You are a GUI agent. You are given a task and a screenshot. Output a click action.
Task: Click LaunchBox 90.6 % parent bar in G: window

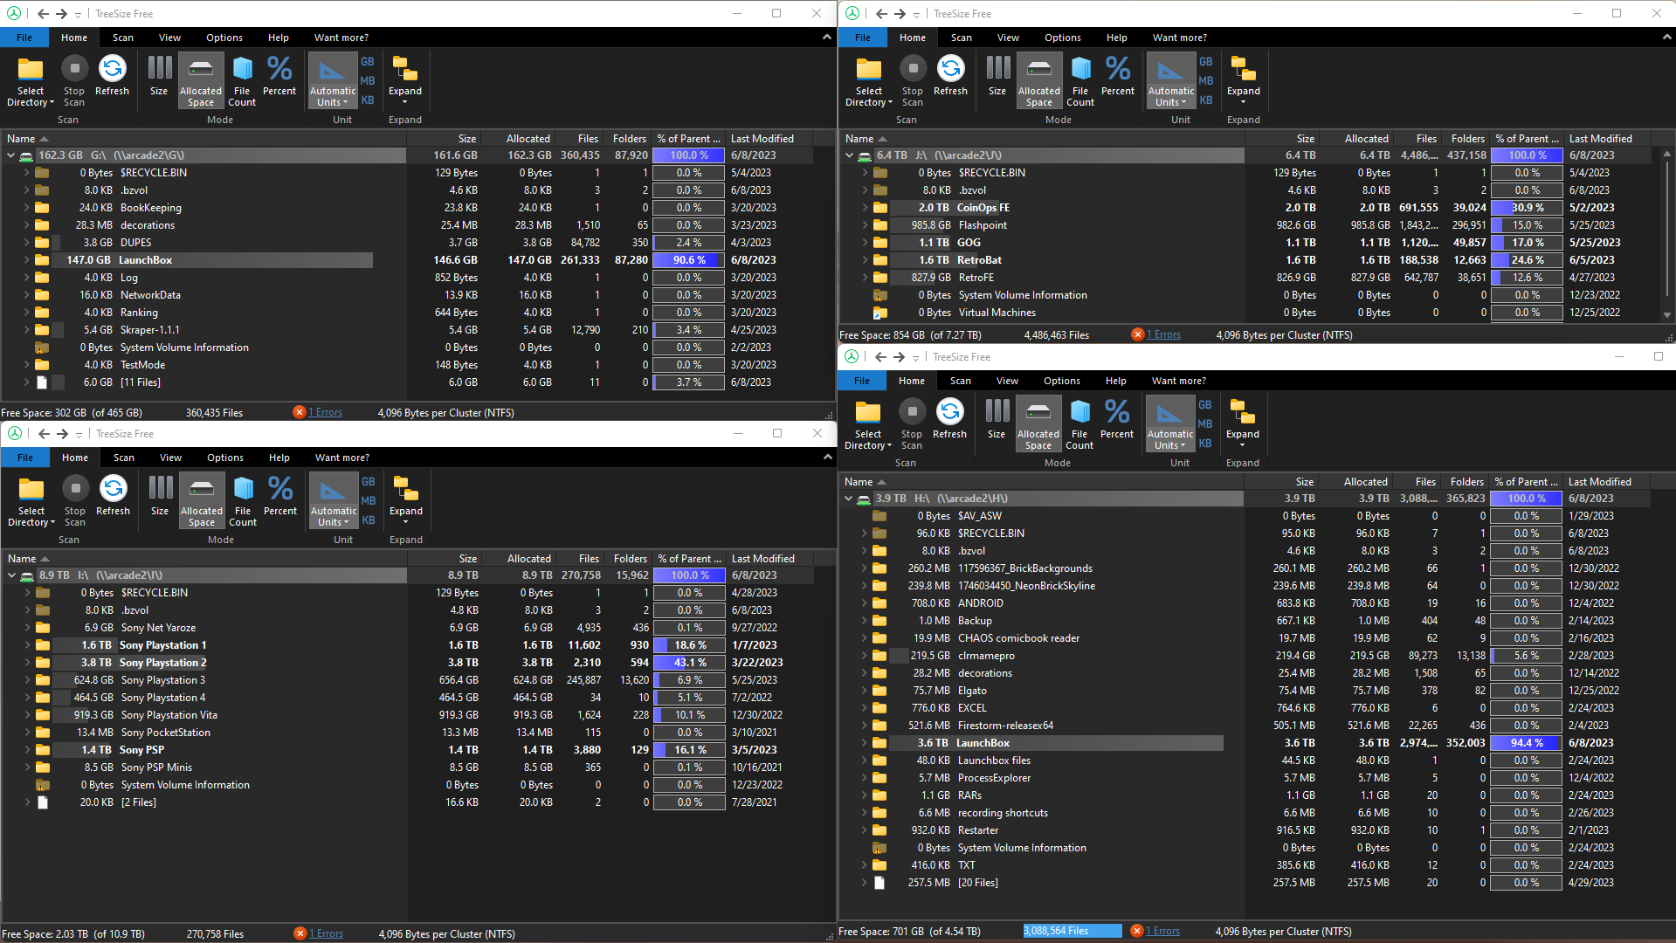pyautogui.click(x=689, y=260)
